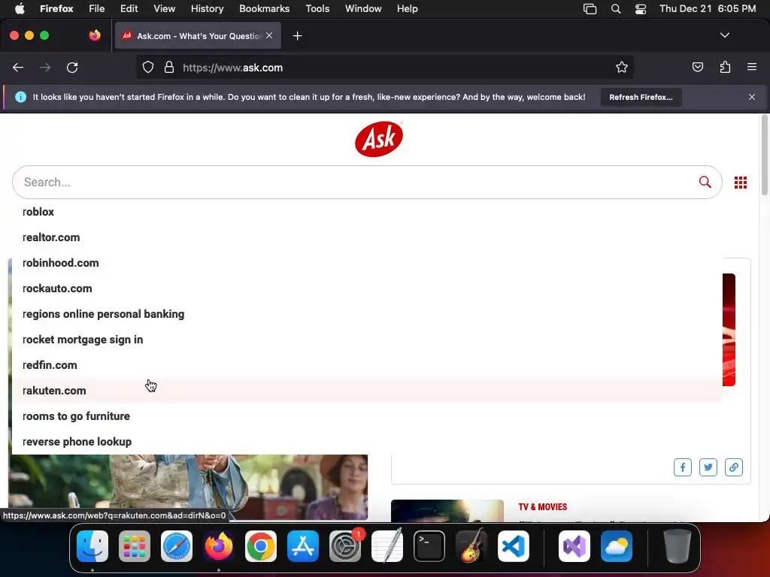
Task: Open the Firefox View button
Action: pos(95,35)
